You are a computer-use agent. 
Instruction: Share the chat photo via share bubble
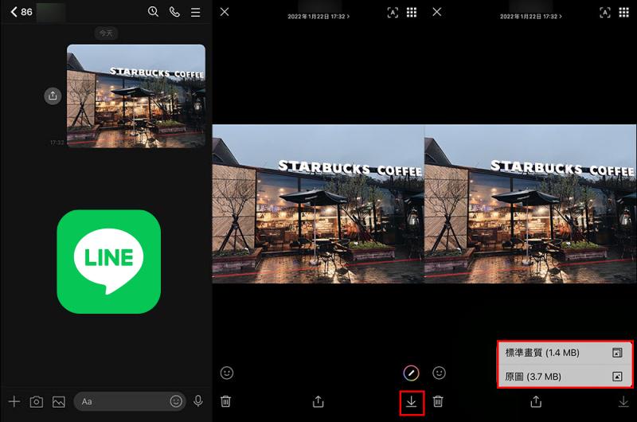(53, 96)
